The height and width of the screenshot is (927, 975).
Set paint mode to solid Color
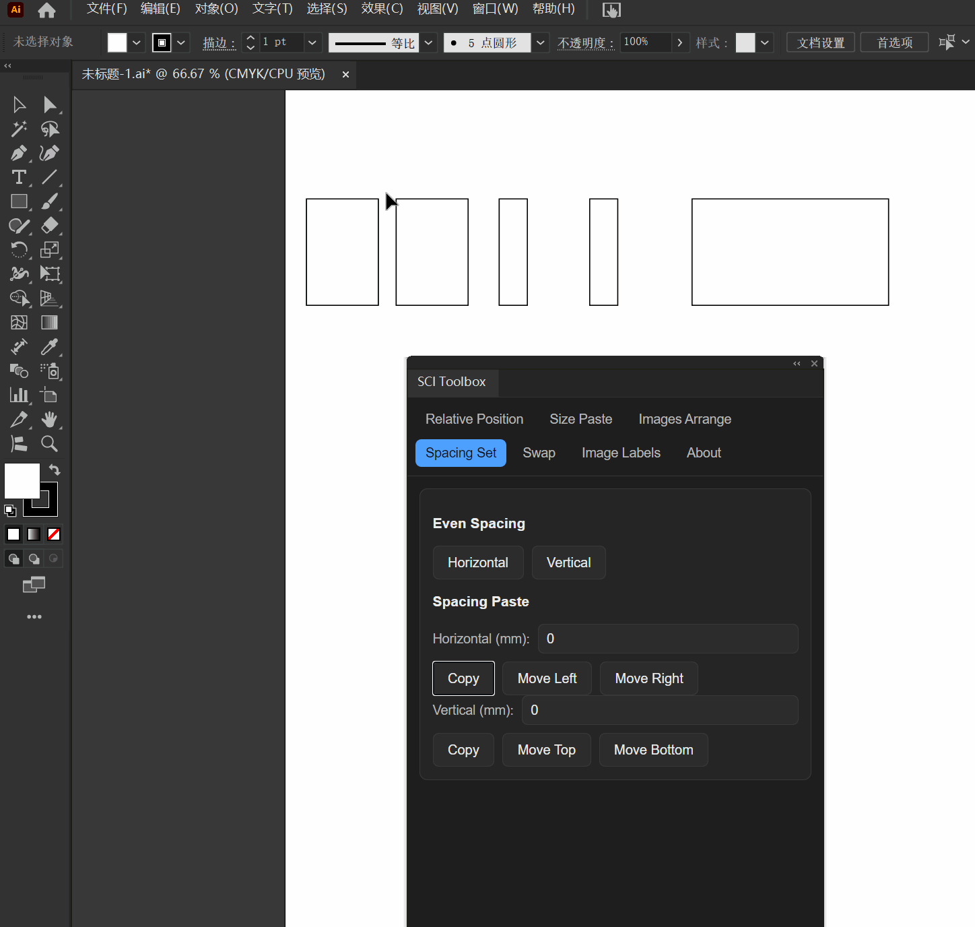click(x=13, y=534)
